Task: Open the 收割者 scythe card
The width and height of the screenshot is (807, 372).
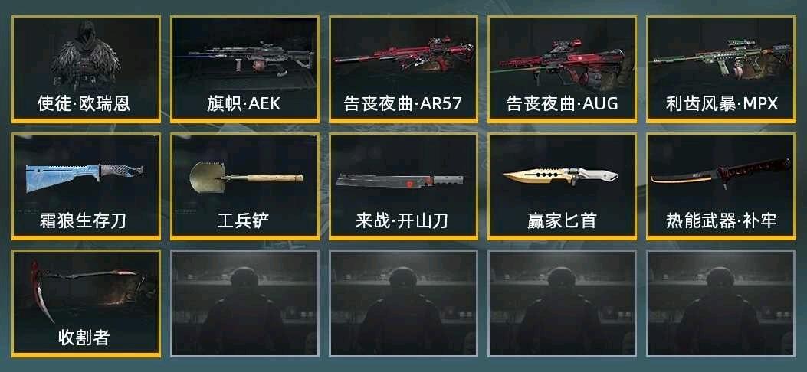Action: (86, 304)
